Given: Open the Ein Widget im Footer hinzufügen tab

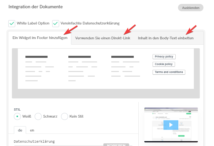Looking at the screenshot, I should 39,38.
